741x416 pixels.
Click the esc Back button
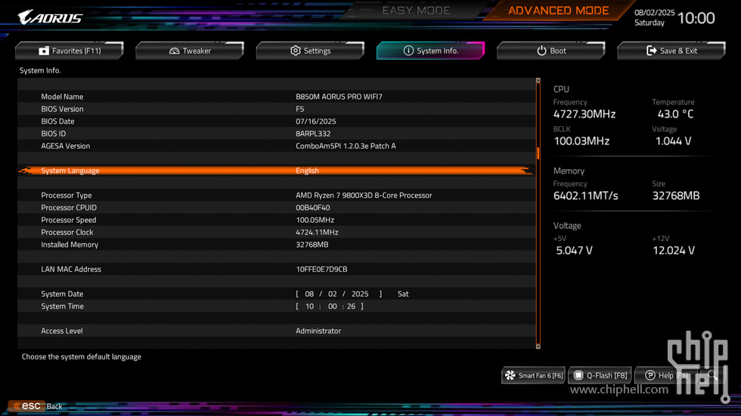(36, 405)
